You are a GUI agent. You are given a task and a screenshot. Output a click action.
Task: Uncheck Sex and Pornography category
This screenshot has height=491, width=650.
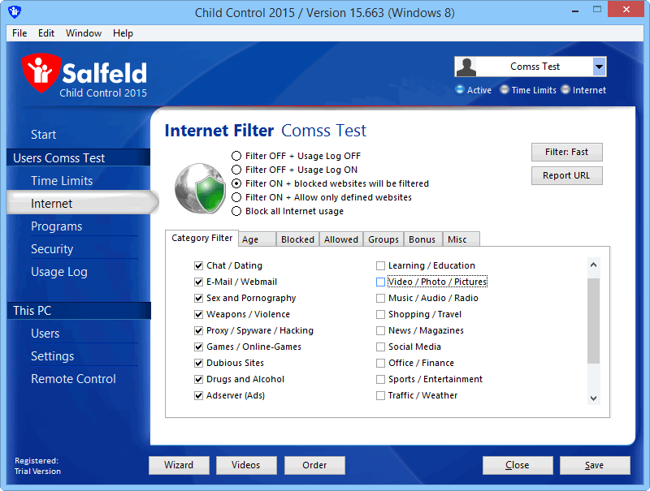coord(198,298)
